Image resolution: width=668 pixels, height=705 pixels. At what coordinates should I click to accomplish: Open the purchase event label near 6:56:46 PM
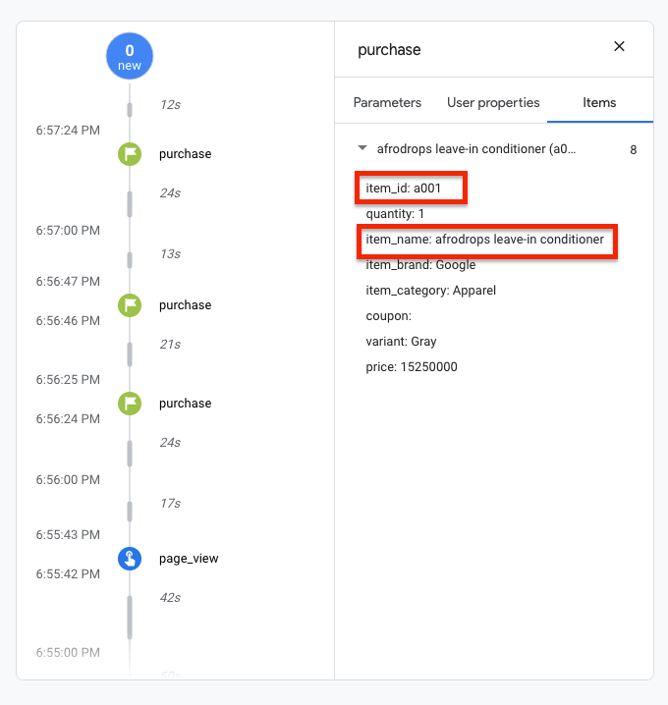(x=186, y=304)
